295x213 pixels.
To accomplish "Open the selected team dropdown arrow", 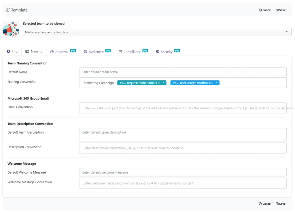I will (287, 32).
